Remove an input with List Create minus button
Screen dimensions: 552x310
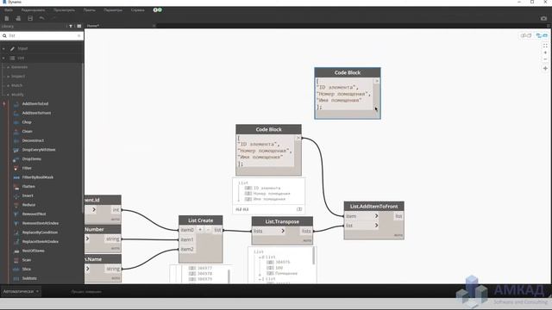point(208,230)
